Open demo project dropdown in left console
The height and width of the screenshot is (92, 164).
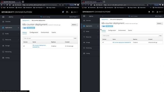16,17
